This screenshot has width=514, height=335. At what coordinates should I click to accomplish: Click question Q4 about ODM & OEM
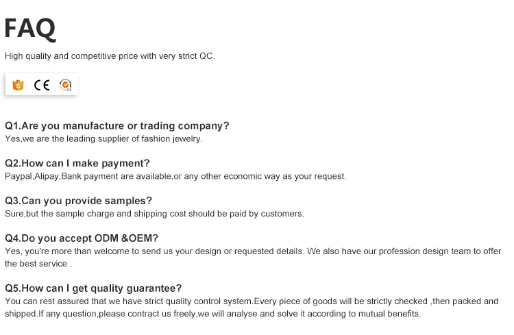(x=82, y=238)
